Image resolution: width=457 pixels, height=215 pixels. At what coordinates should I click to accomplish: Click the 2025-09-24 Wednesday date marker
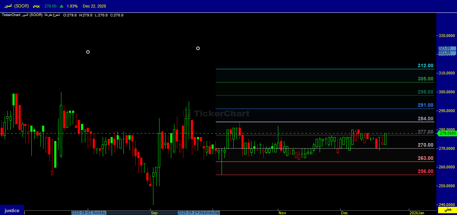click(199, 213)
